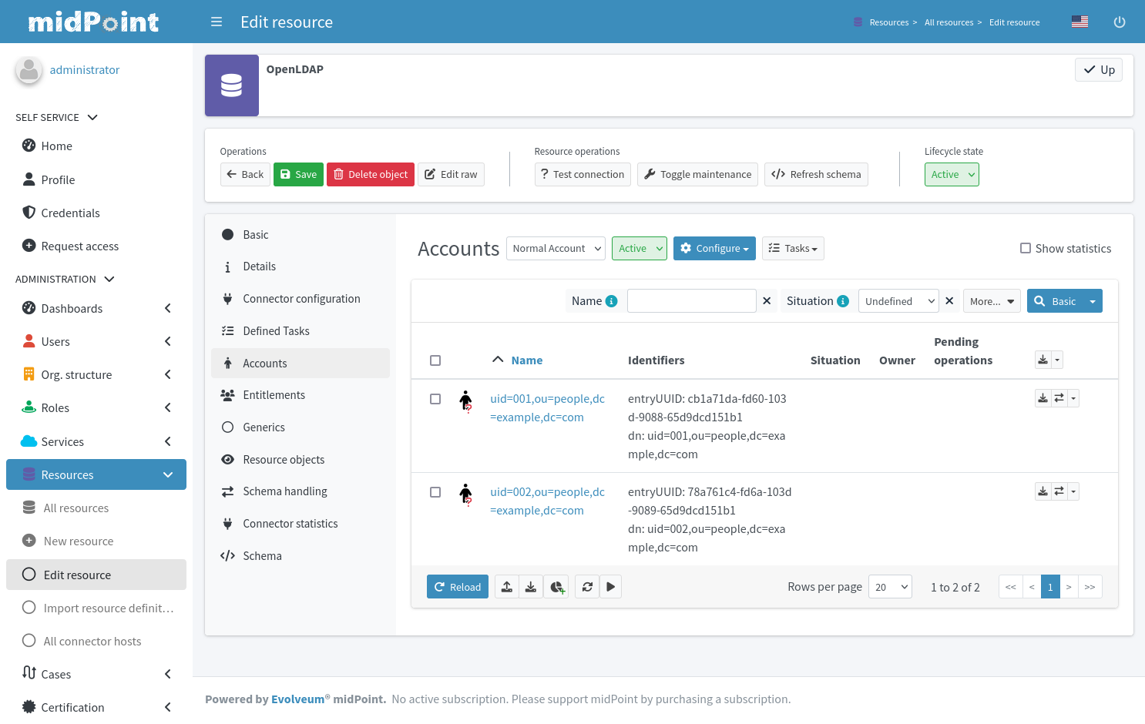Click the refresh icon in the table footer

pyautogui.click(x=586, y=586)
